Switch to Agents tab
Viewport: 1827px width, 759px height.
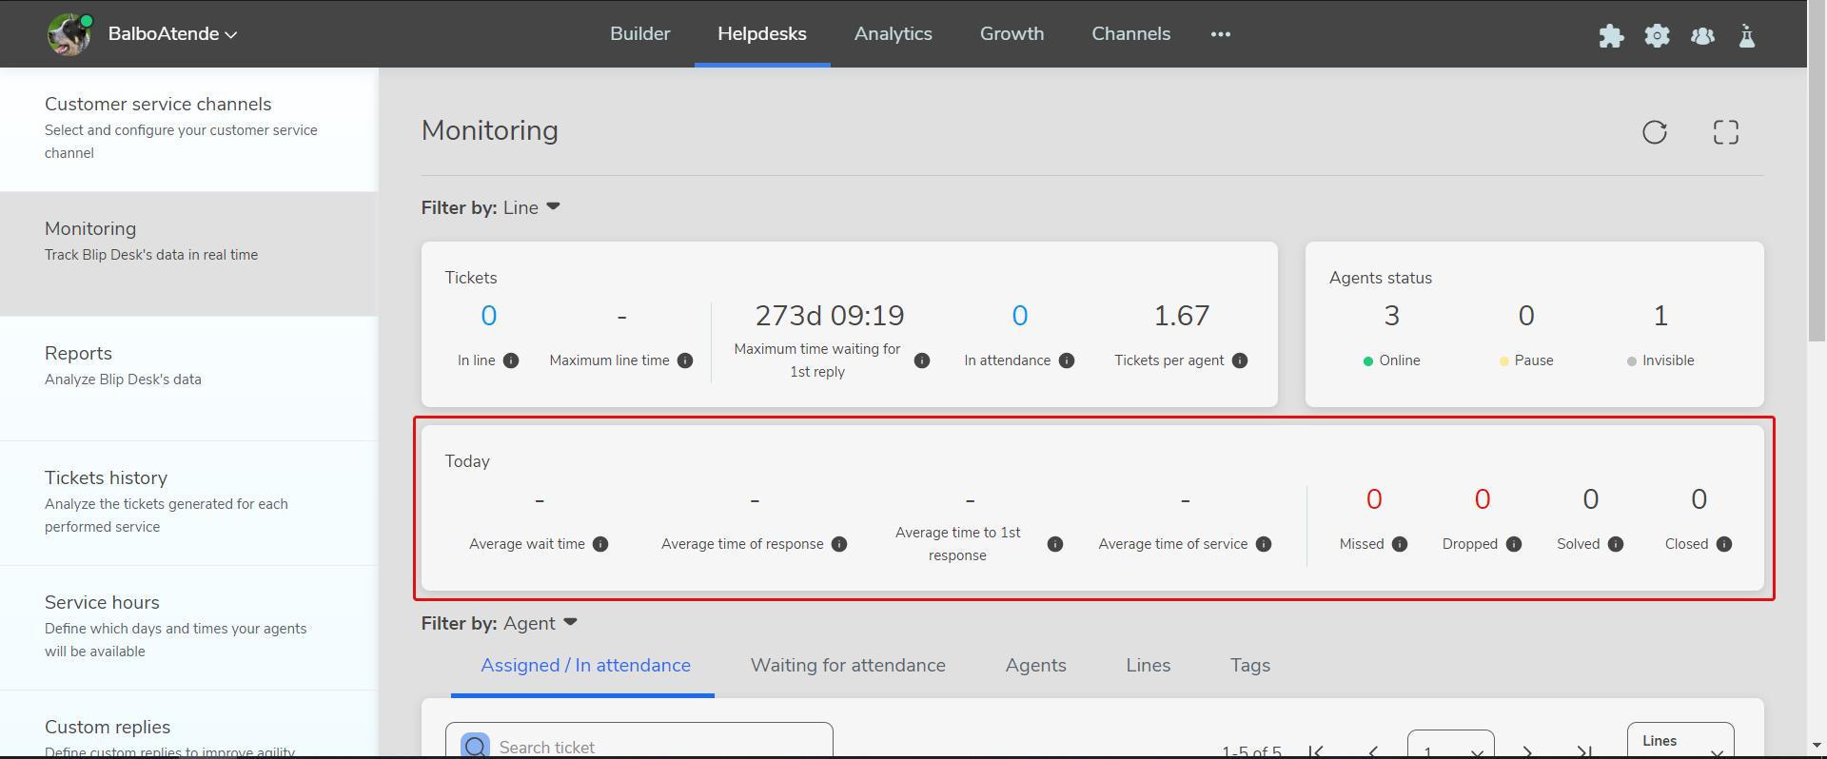coord(1035,666)
